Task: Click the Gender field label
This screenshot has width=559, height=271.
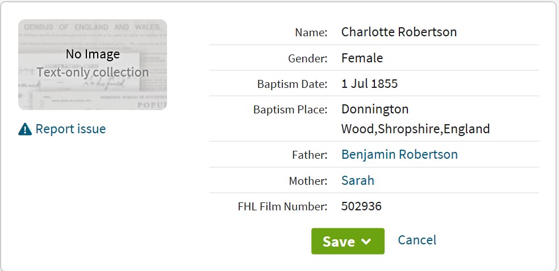Action: 308,59
